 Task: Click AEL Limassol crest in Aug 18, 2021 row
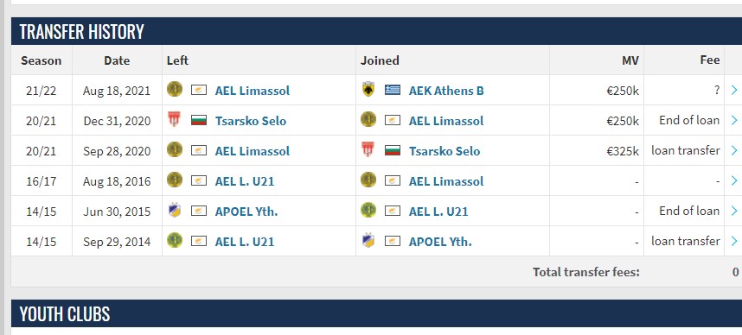(175, 89)
